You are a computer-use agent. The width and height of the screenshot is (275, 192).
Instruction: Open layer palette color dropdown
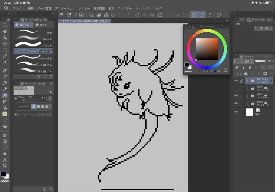coord(238,61)
